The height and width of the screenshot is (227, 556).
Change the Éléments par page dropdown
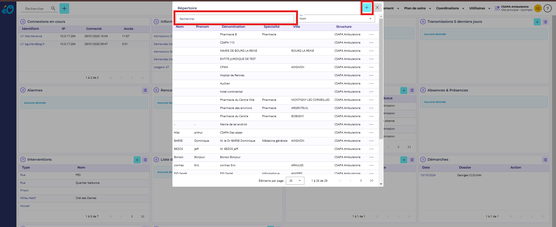[x=295, y=181]
